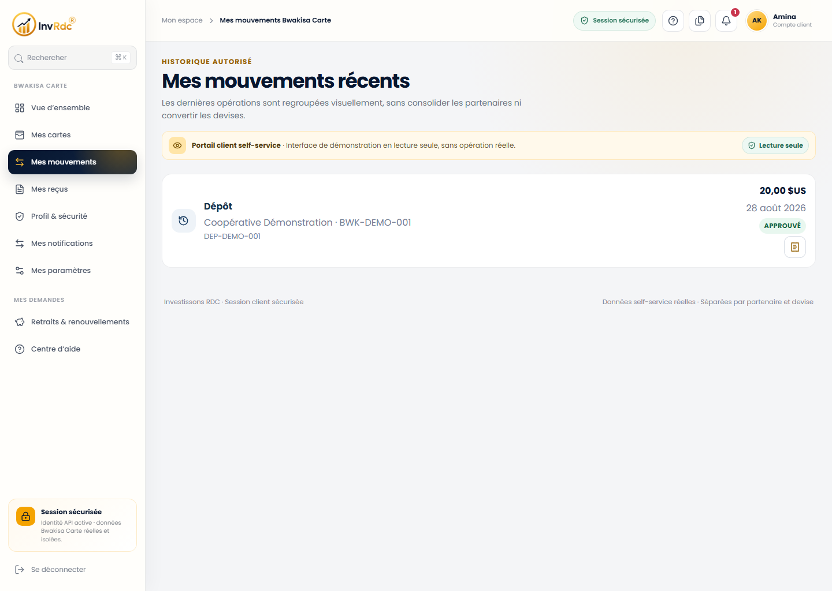
Task: Select Mes mouvements sidebar item
Action: (x=72, y=162)
